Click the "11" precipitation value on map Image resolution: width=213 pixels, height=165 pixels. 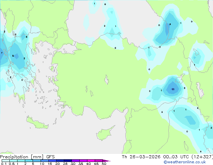point(173,90)
